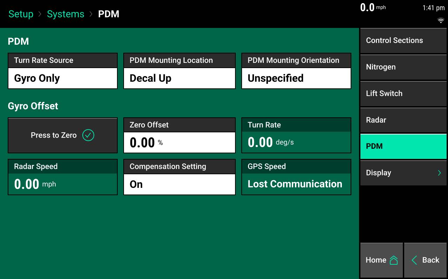Click the PDM breadcrumb title
Viewport: 448px width, 279px height.
pos(109,14)
